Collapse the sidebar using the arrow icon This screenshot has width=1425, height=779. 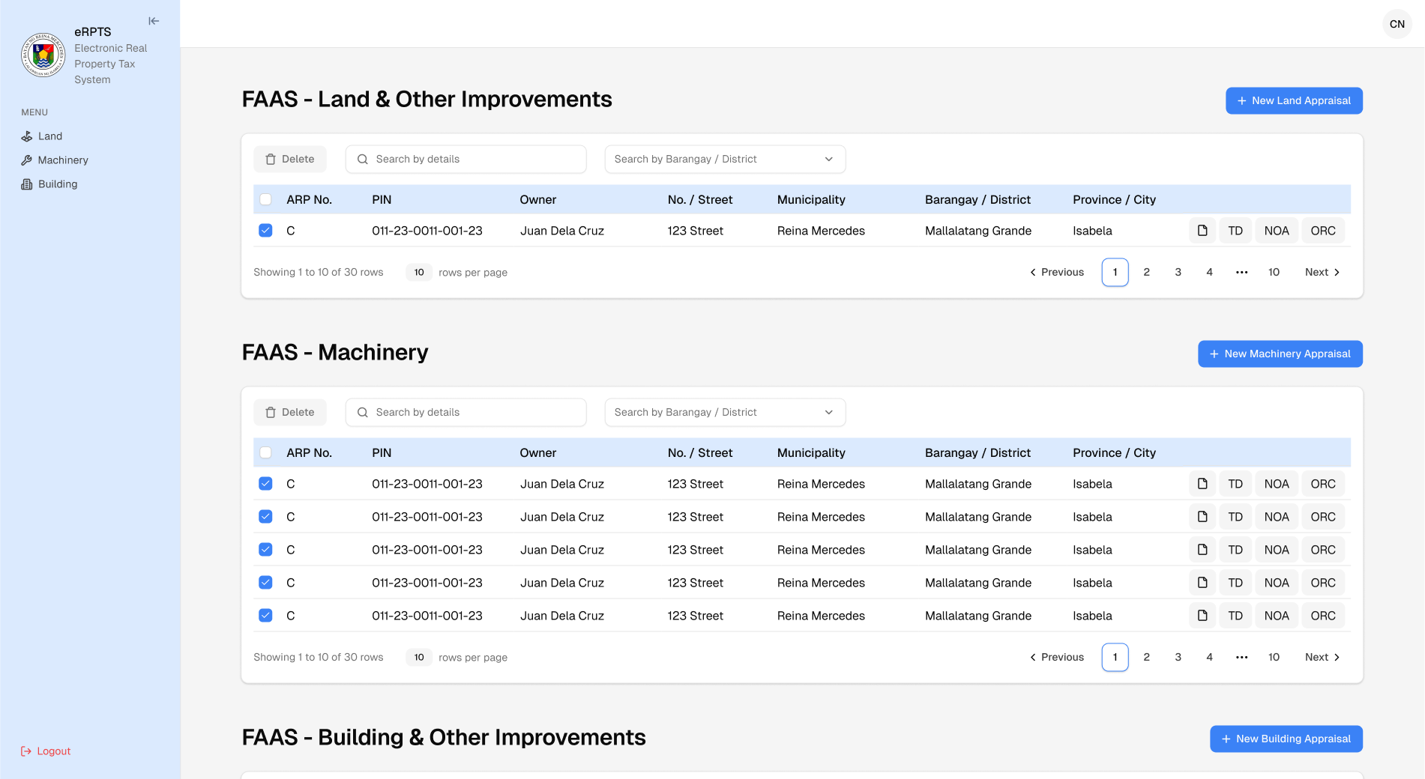point(154,21)
